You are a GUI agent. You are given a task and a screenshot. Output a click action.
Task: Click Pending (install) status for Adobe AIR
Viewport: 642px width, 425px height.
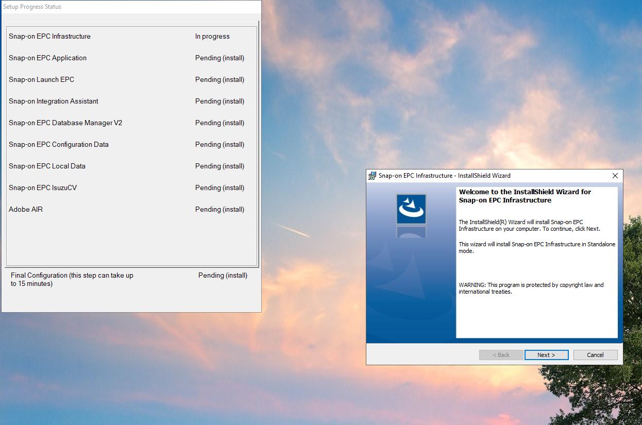point(219,210)
